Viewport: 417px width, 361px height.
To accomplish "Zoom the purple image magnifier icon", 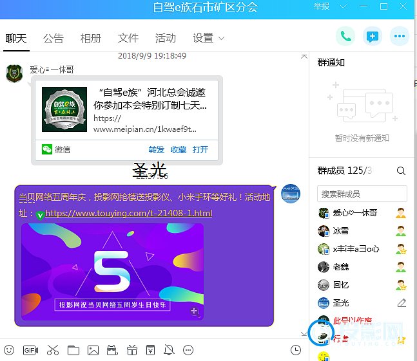I will click(195, 311).
